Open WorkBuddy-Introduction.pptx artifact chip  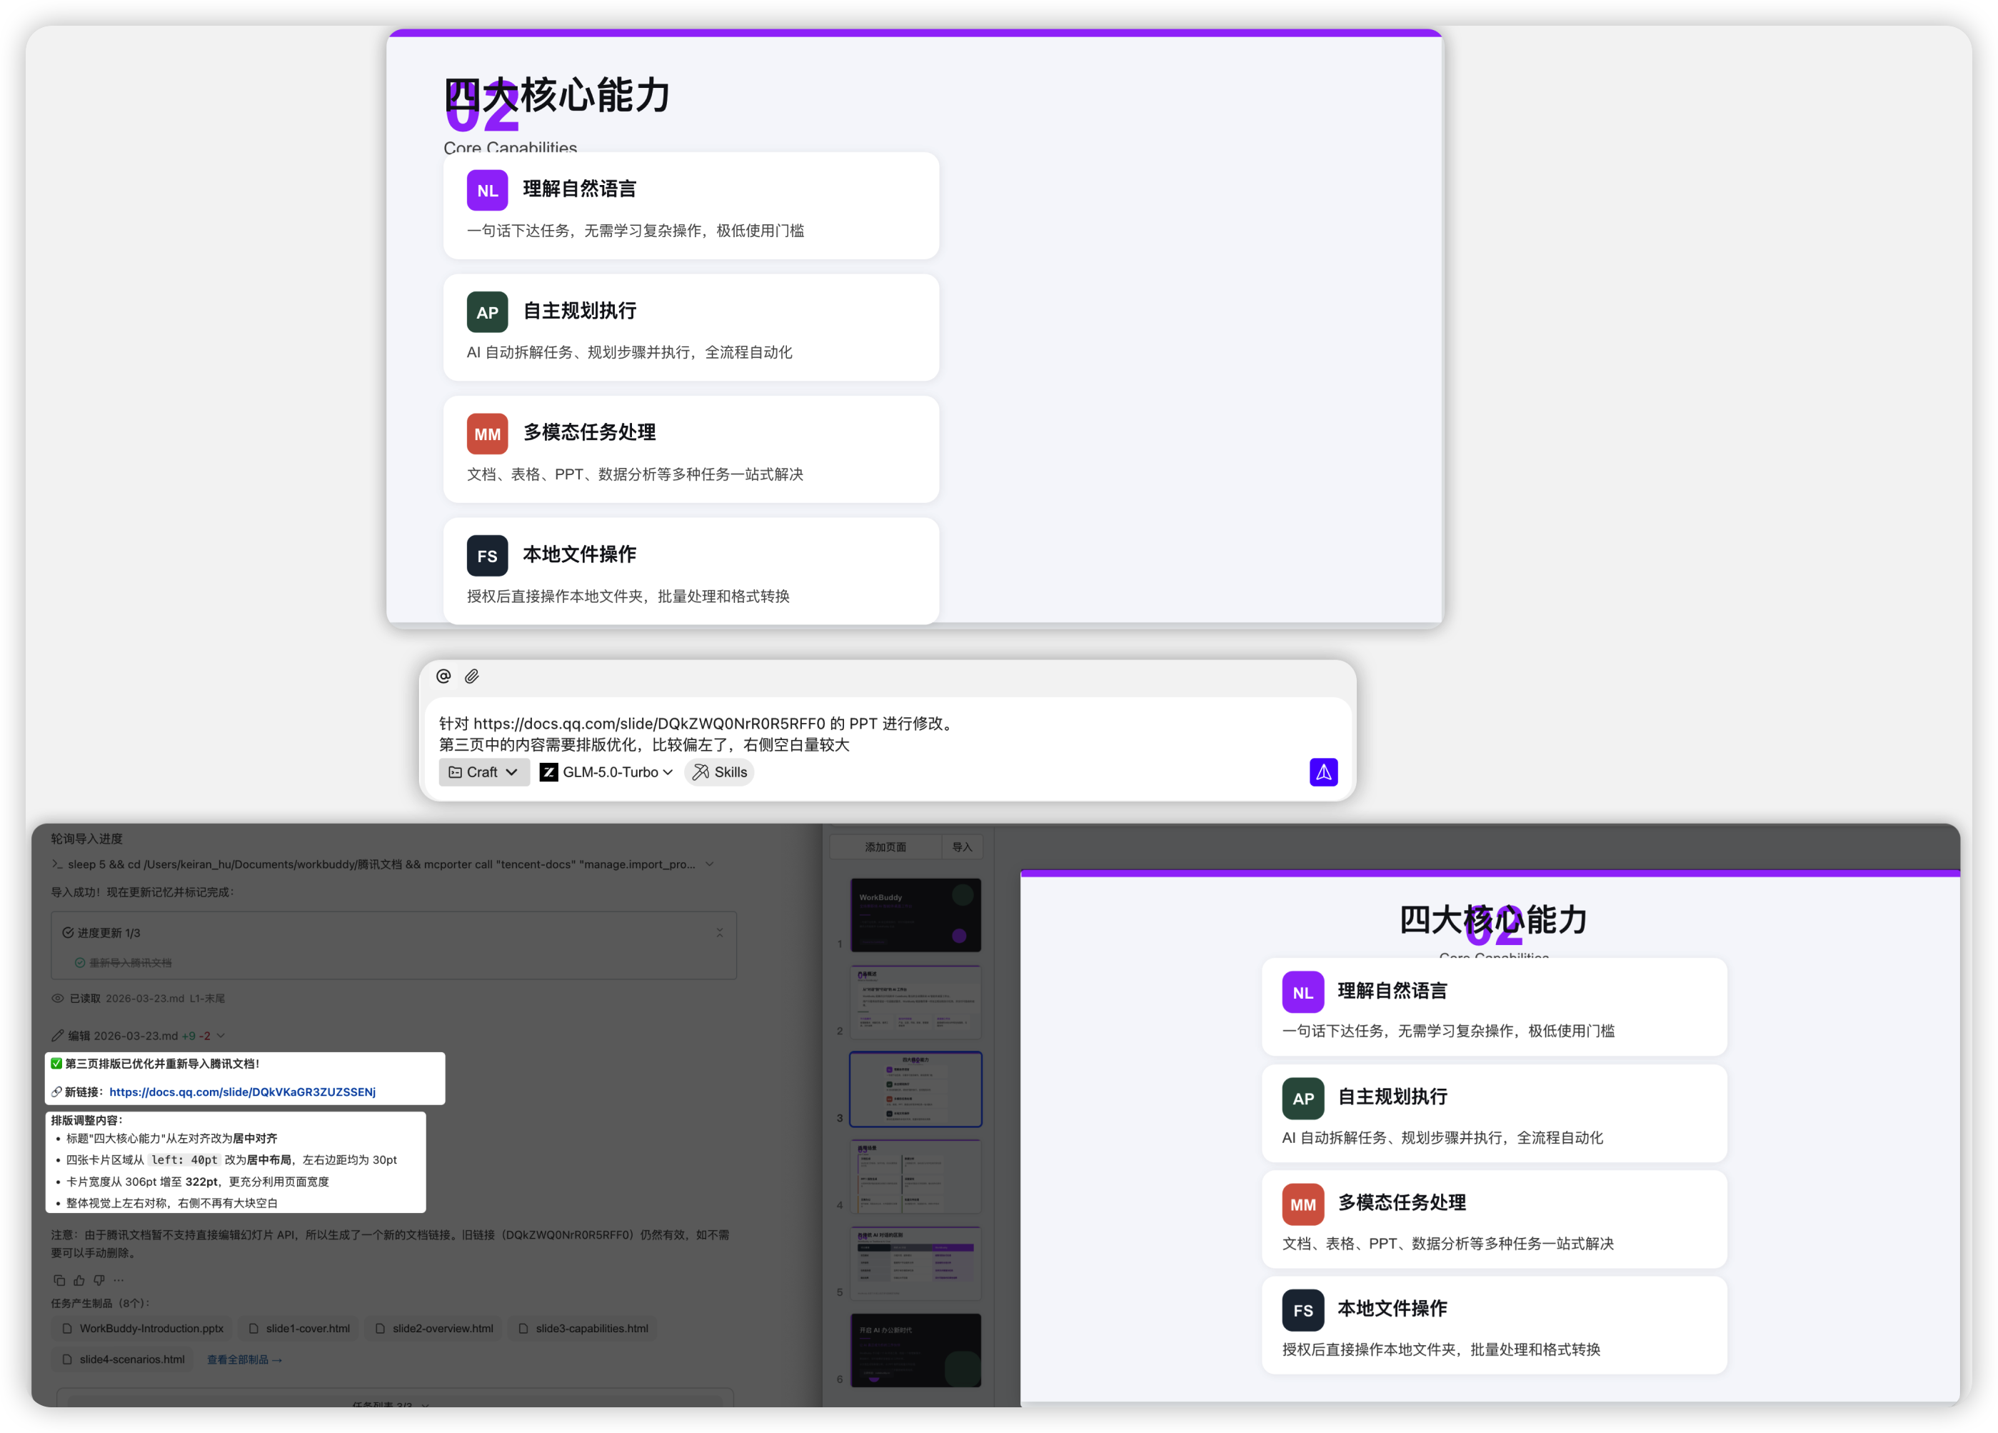pos(142,1328)
